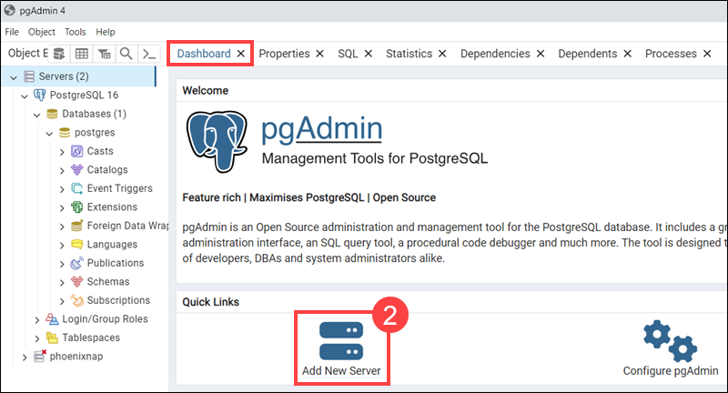Click the Login/Group Roles icon
The width and height of the screenshot is (728, 393).
52,319
